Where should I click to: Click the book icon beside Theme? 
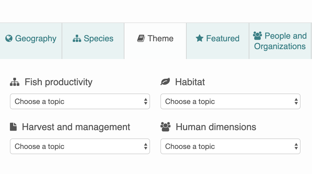(141, 38)
